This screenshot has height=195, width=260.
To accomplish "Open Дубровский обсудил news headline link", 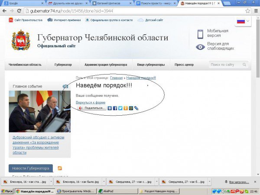I will pyautogui.click(x=38, y=145).
